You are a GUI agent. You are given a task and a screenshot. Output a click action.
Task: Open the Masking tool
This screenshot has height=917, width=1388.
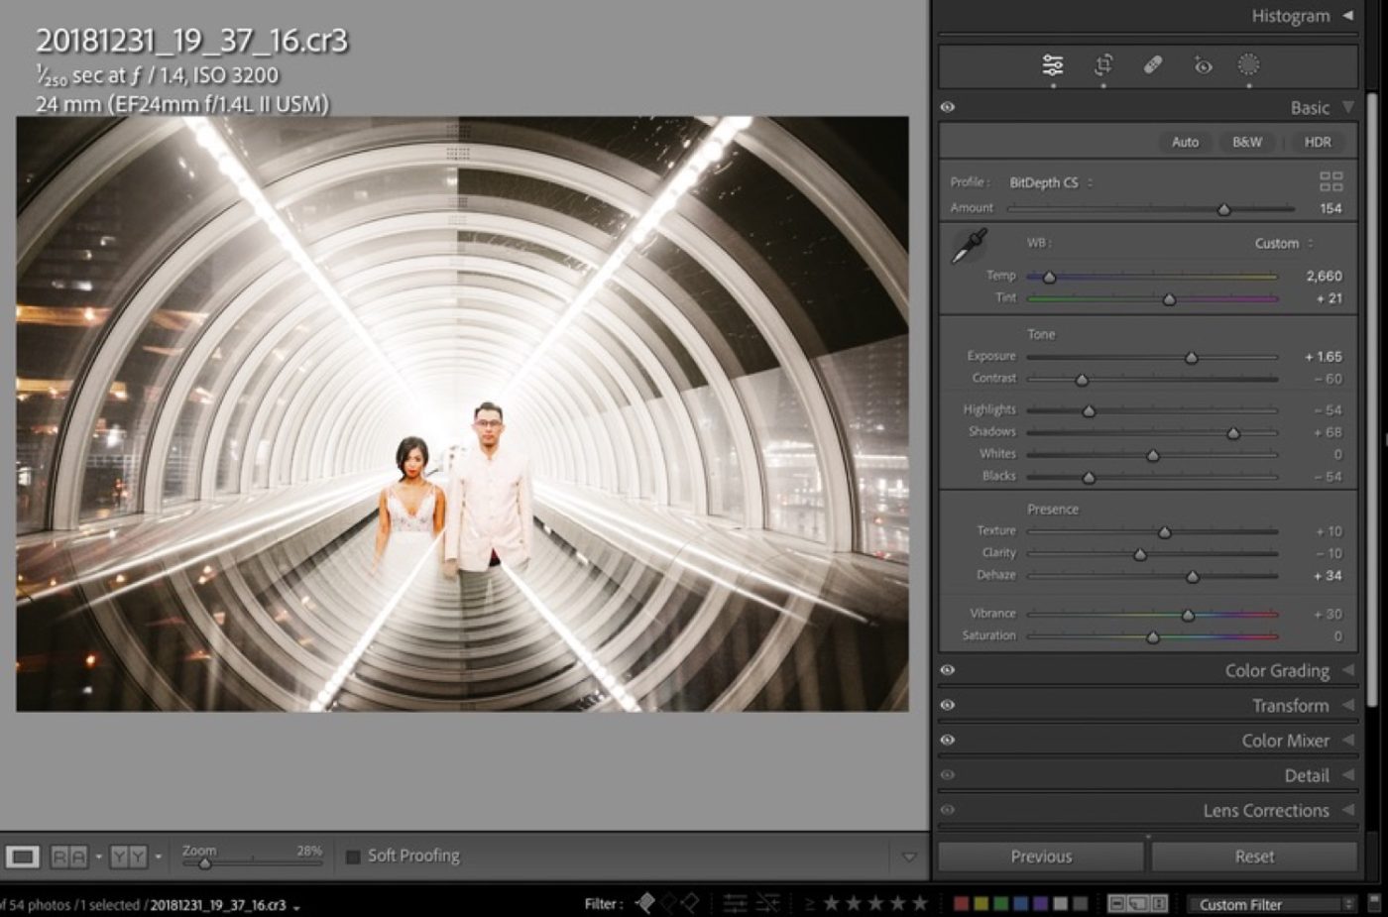coord(1248,63)
